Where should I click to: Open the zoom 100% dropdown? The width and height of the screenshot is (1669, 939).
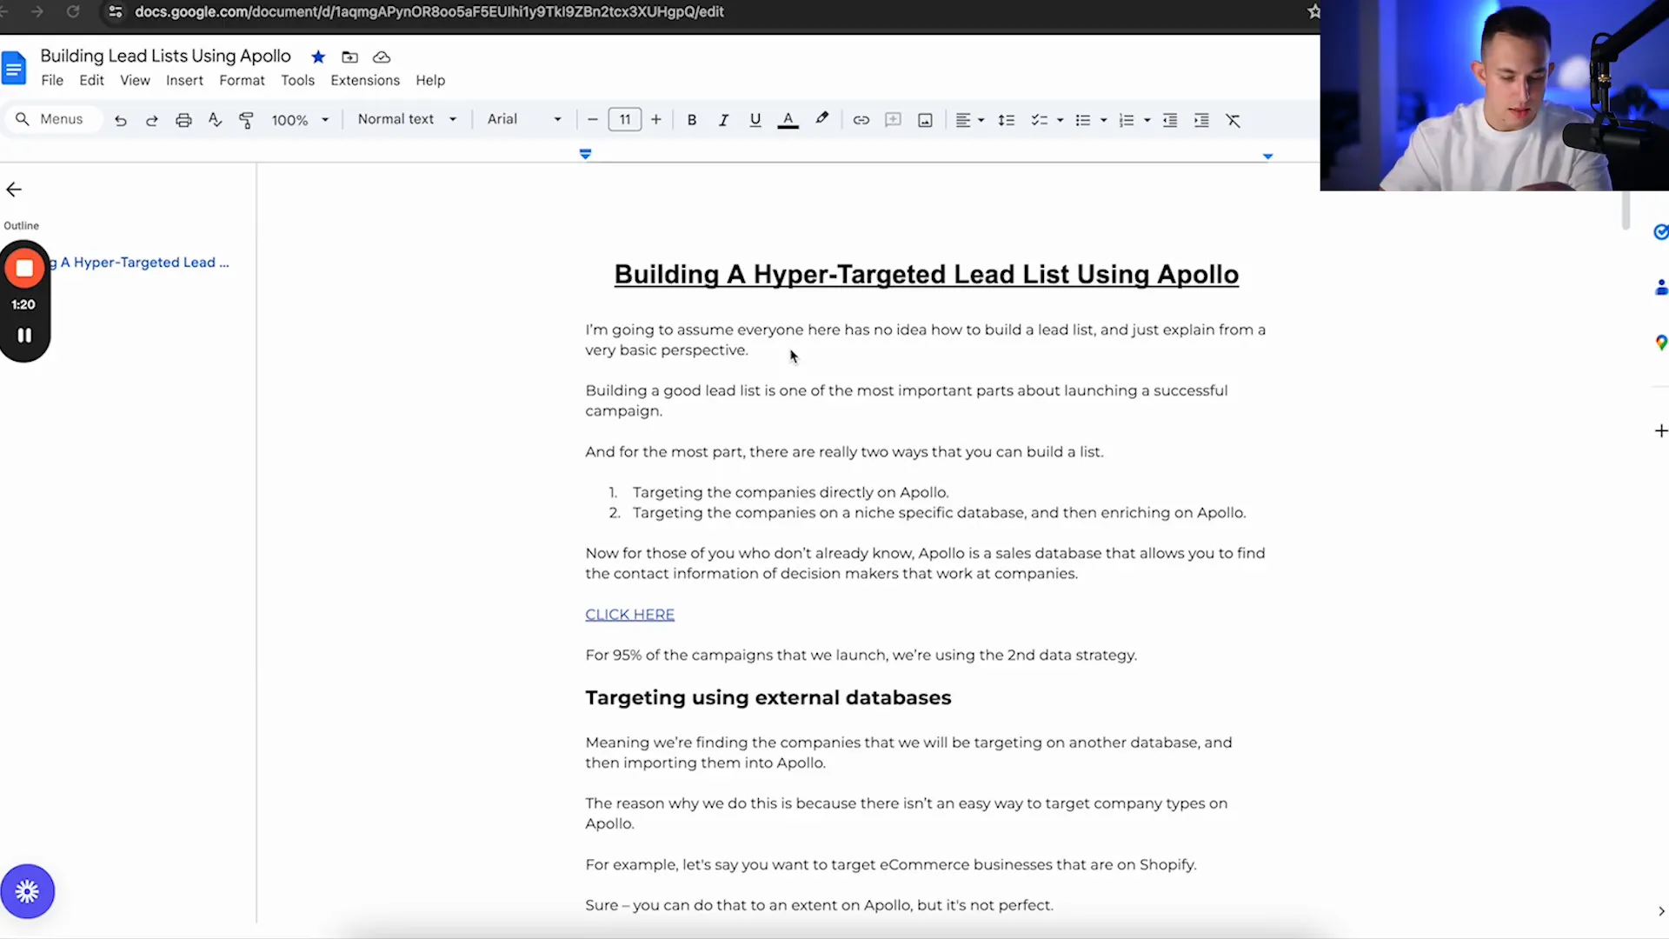(x=300, y=120)
